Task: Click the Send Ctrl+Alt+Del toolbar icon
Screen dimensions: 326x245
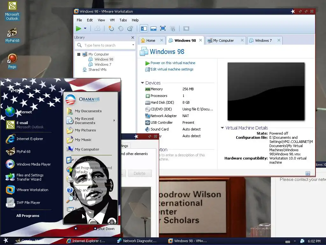Action: pos(97,28)
